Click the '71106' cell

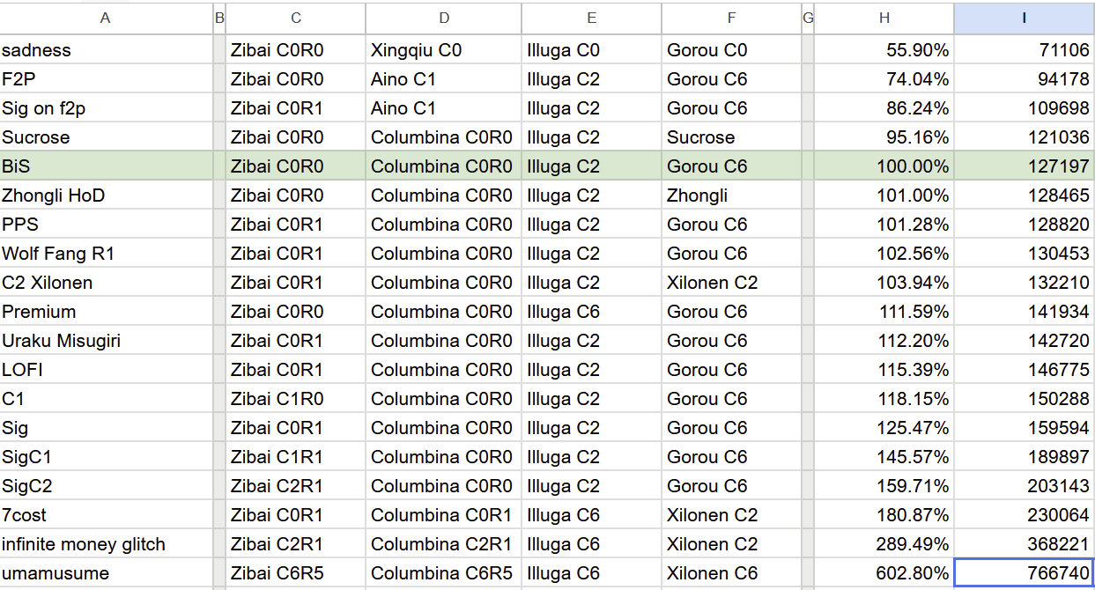point(1024,50)
